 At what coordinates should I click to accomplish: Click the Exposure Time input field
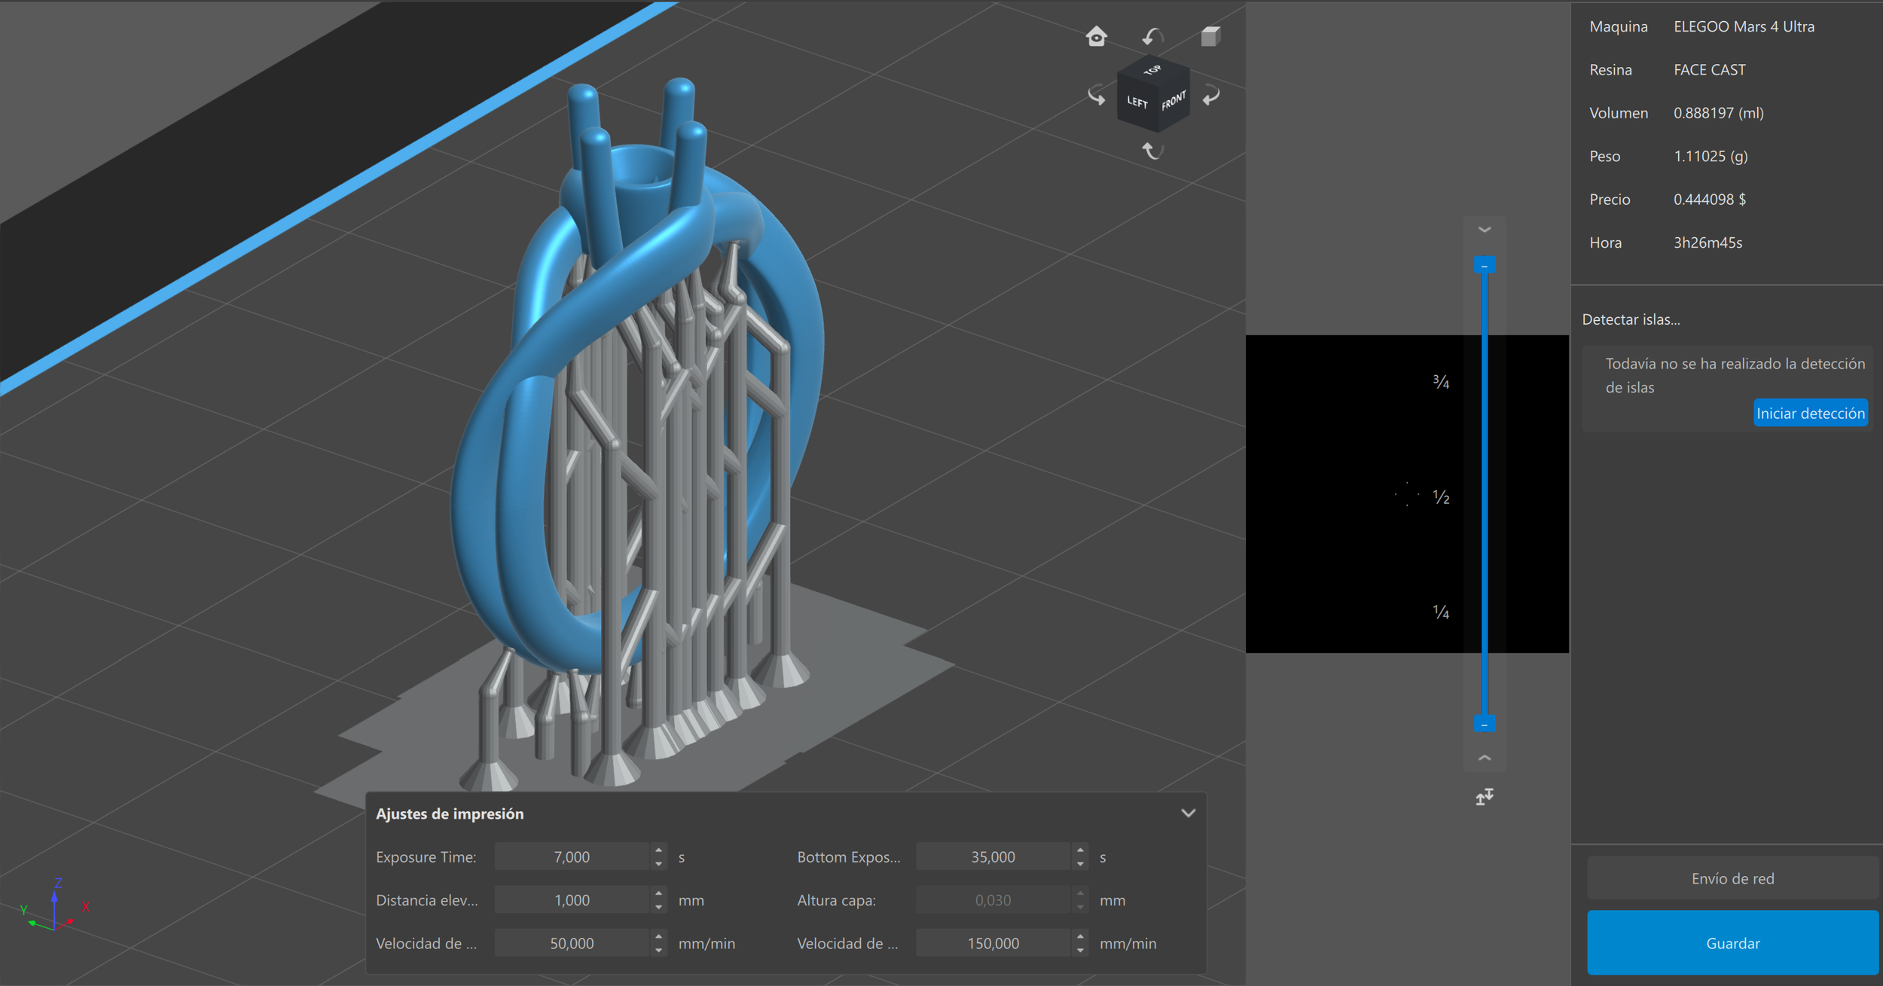pos(572,857)
